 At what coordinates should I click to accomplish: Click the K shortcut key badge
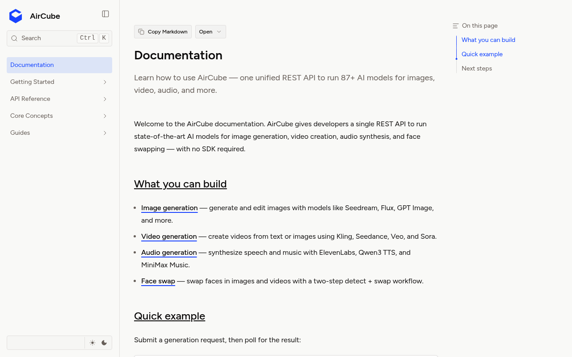pos(104,38)
